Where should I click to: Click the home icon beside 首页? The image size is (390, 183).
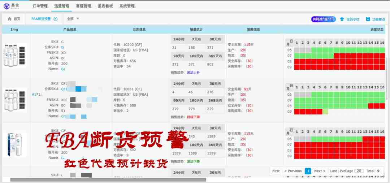(x=9, y=19)
